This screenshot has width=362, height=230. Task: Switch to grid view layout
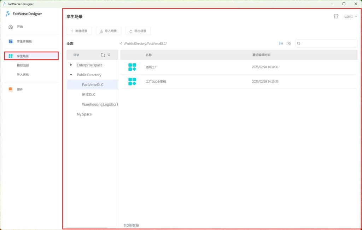pos(289,43)
